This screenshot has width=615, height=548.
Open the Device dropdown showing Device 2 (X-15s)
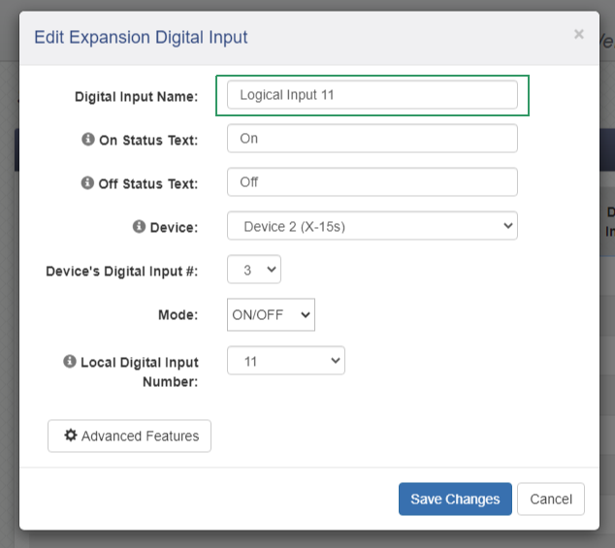tap(372, 226)
